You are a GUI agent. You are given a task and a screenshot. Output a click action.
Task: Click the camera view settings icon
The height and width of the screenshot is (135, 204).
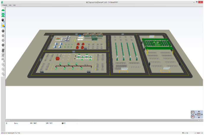(x=3, y=20)
